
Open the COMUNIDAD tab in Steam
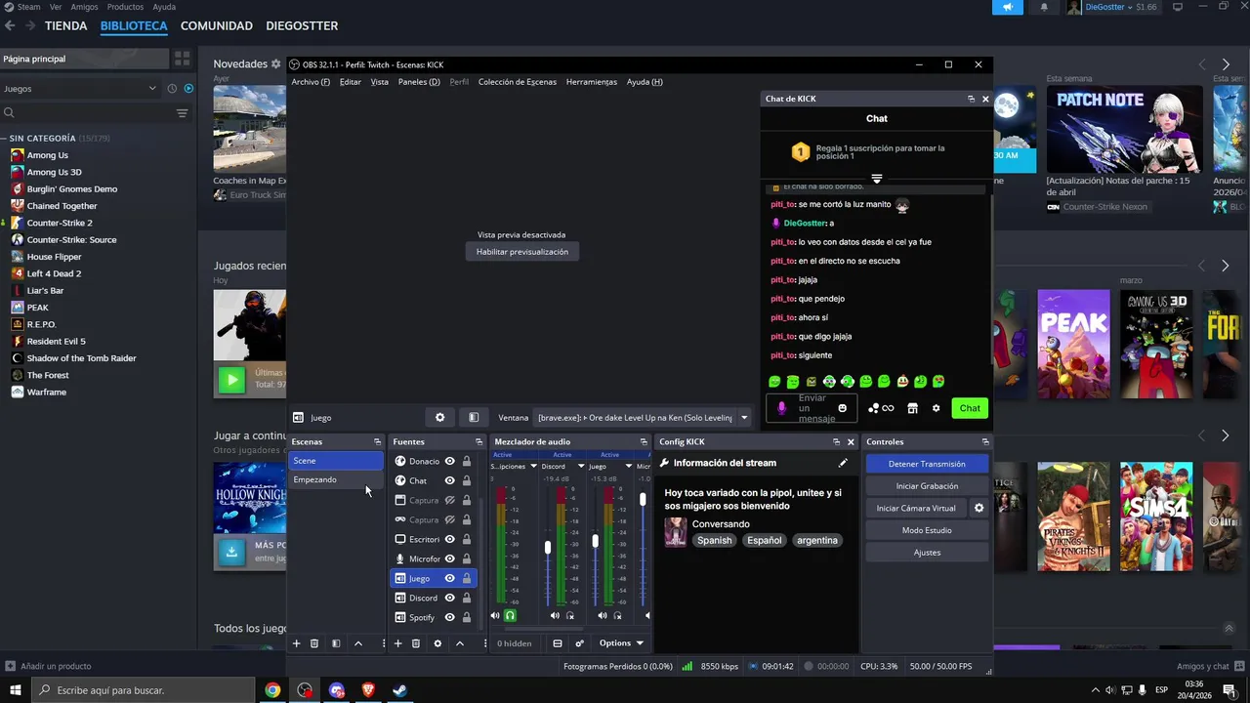217,25
